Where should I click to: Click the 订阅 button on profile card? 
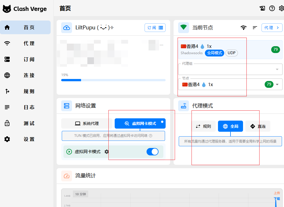pos(155,28)
